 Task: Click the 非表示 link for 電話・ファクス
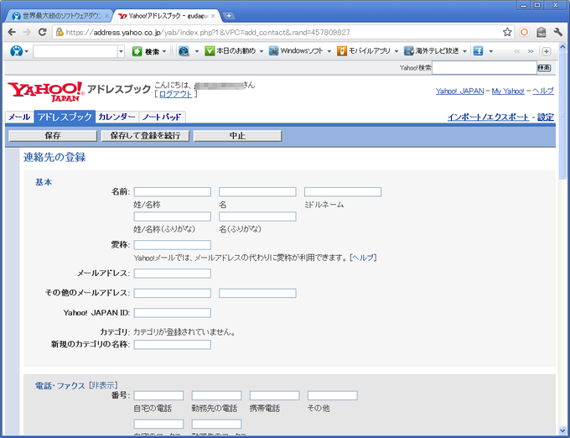click(104, 385)
